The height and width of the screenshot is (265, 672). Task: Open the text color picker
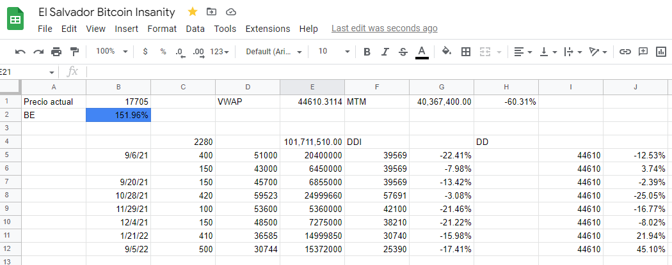pyautogui.click(x=422, y=52)
